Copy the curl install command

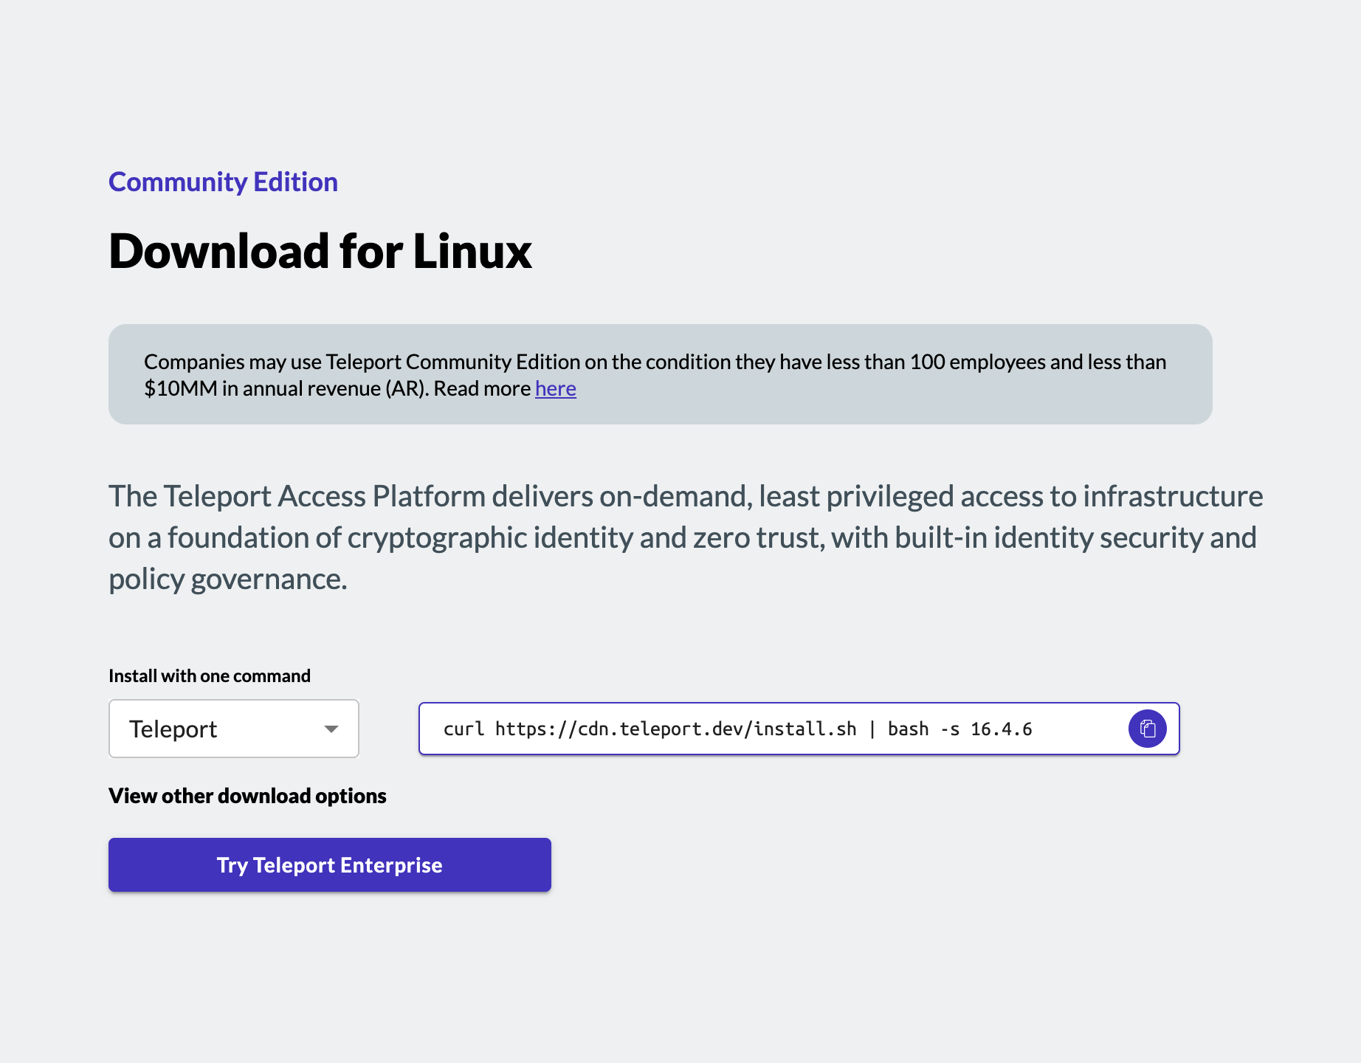coord(1147,729)
